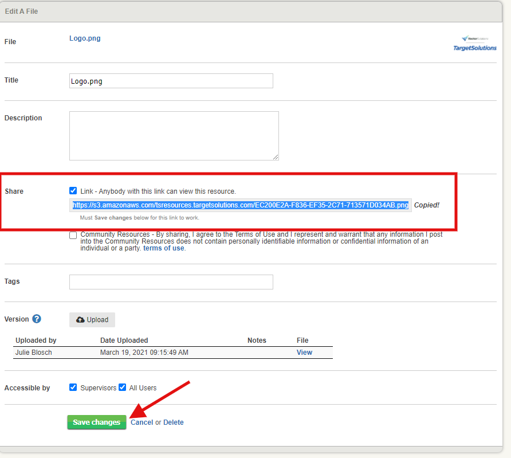
Task: Click the Date Uploaded column header
Action: [x=124, y=340]
